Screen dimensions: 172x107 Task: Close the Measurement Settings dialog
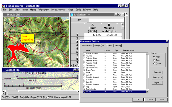point(167,41)
